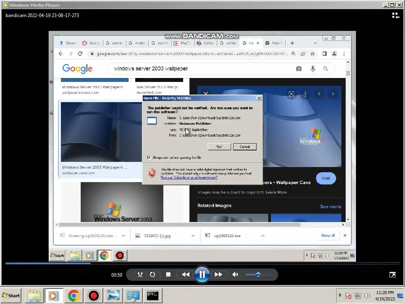The image size is (405, 304).
Task: Show hidden icons in the system tray
Action: [x=340, y=295]
